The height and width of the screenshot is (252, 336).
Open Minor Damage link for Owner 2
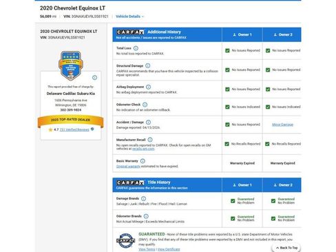(282, 125)
